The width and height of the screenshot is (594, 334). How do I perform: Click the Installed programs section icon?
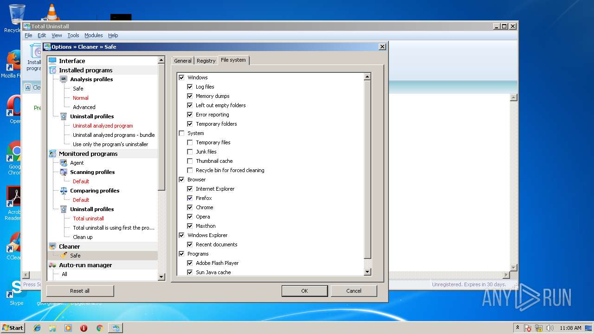point(52,70)
